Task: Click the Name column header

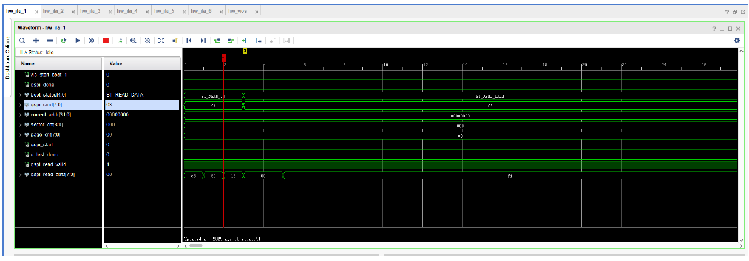Action: pos(59,64)
